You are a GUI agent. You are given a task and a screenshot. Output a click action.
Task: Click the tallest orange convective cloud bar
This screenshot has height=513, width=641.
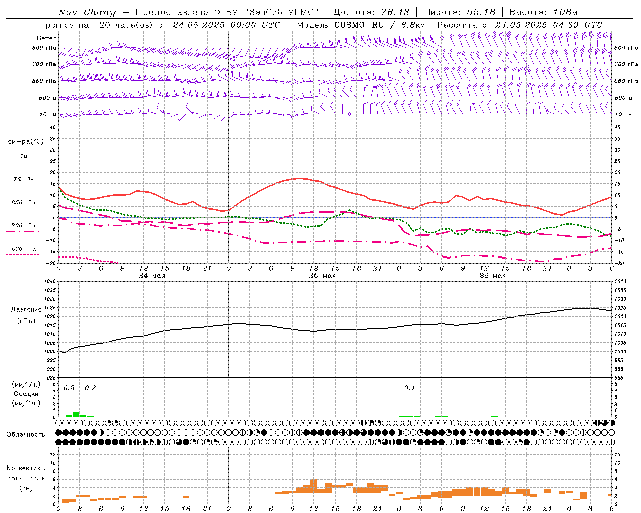[x=314, y=486]
